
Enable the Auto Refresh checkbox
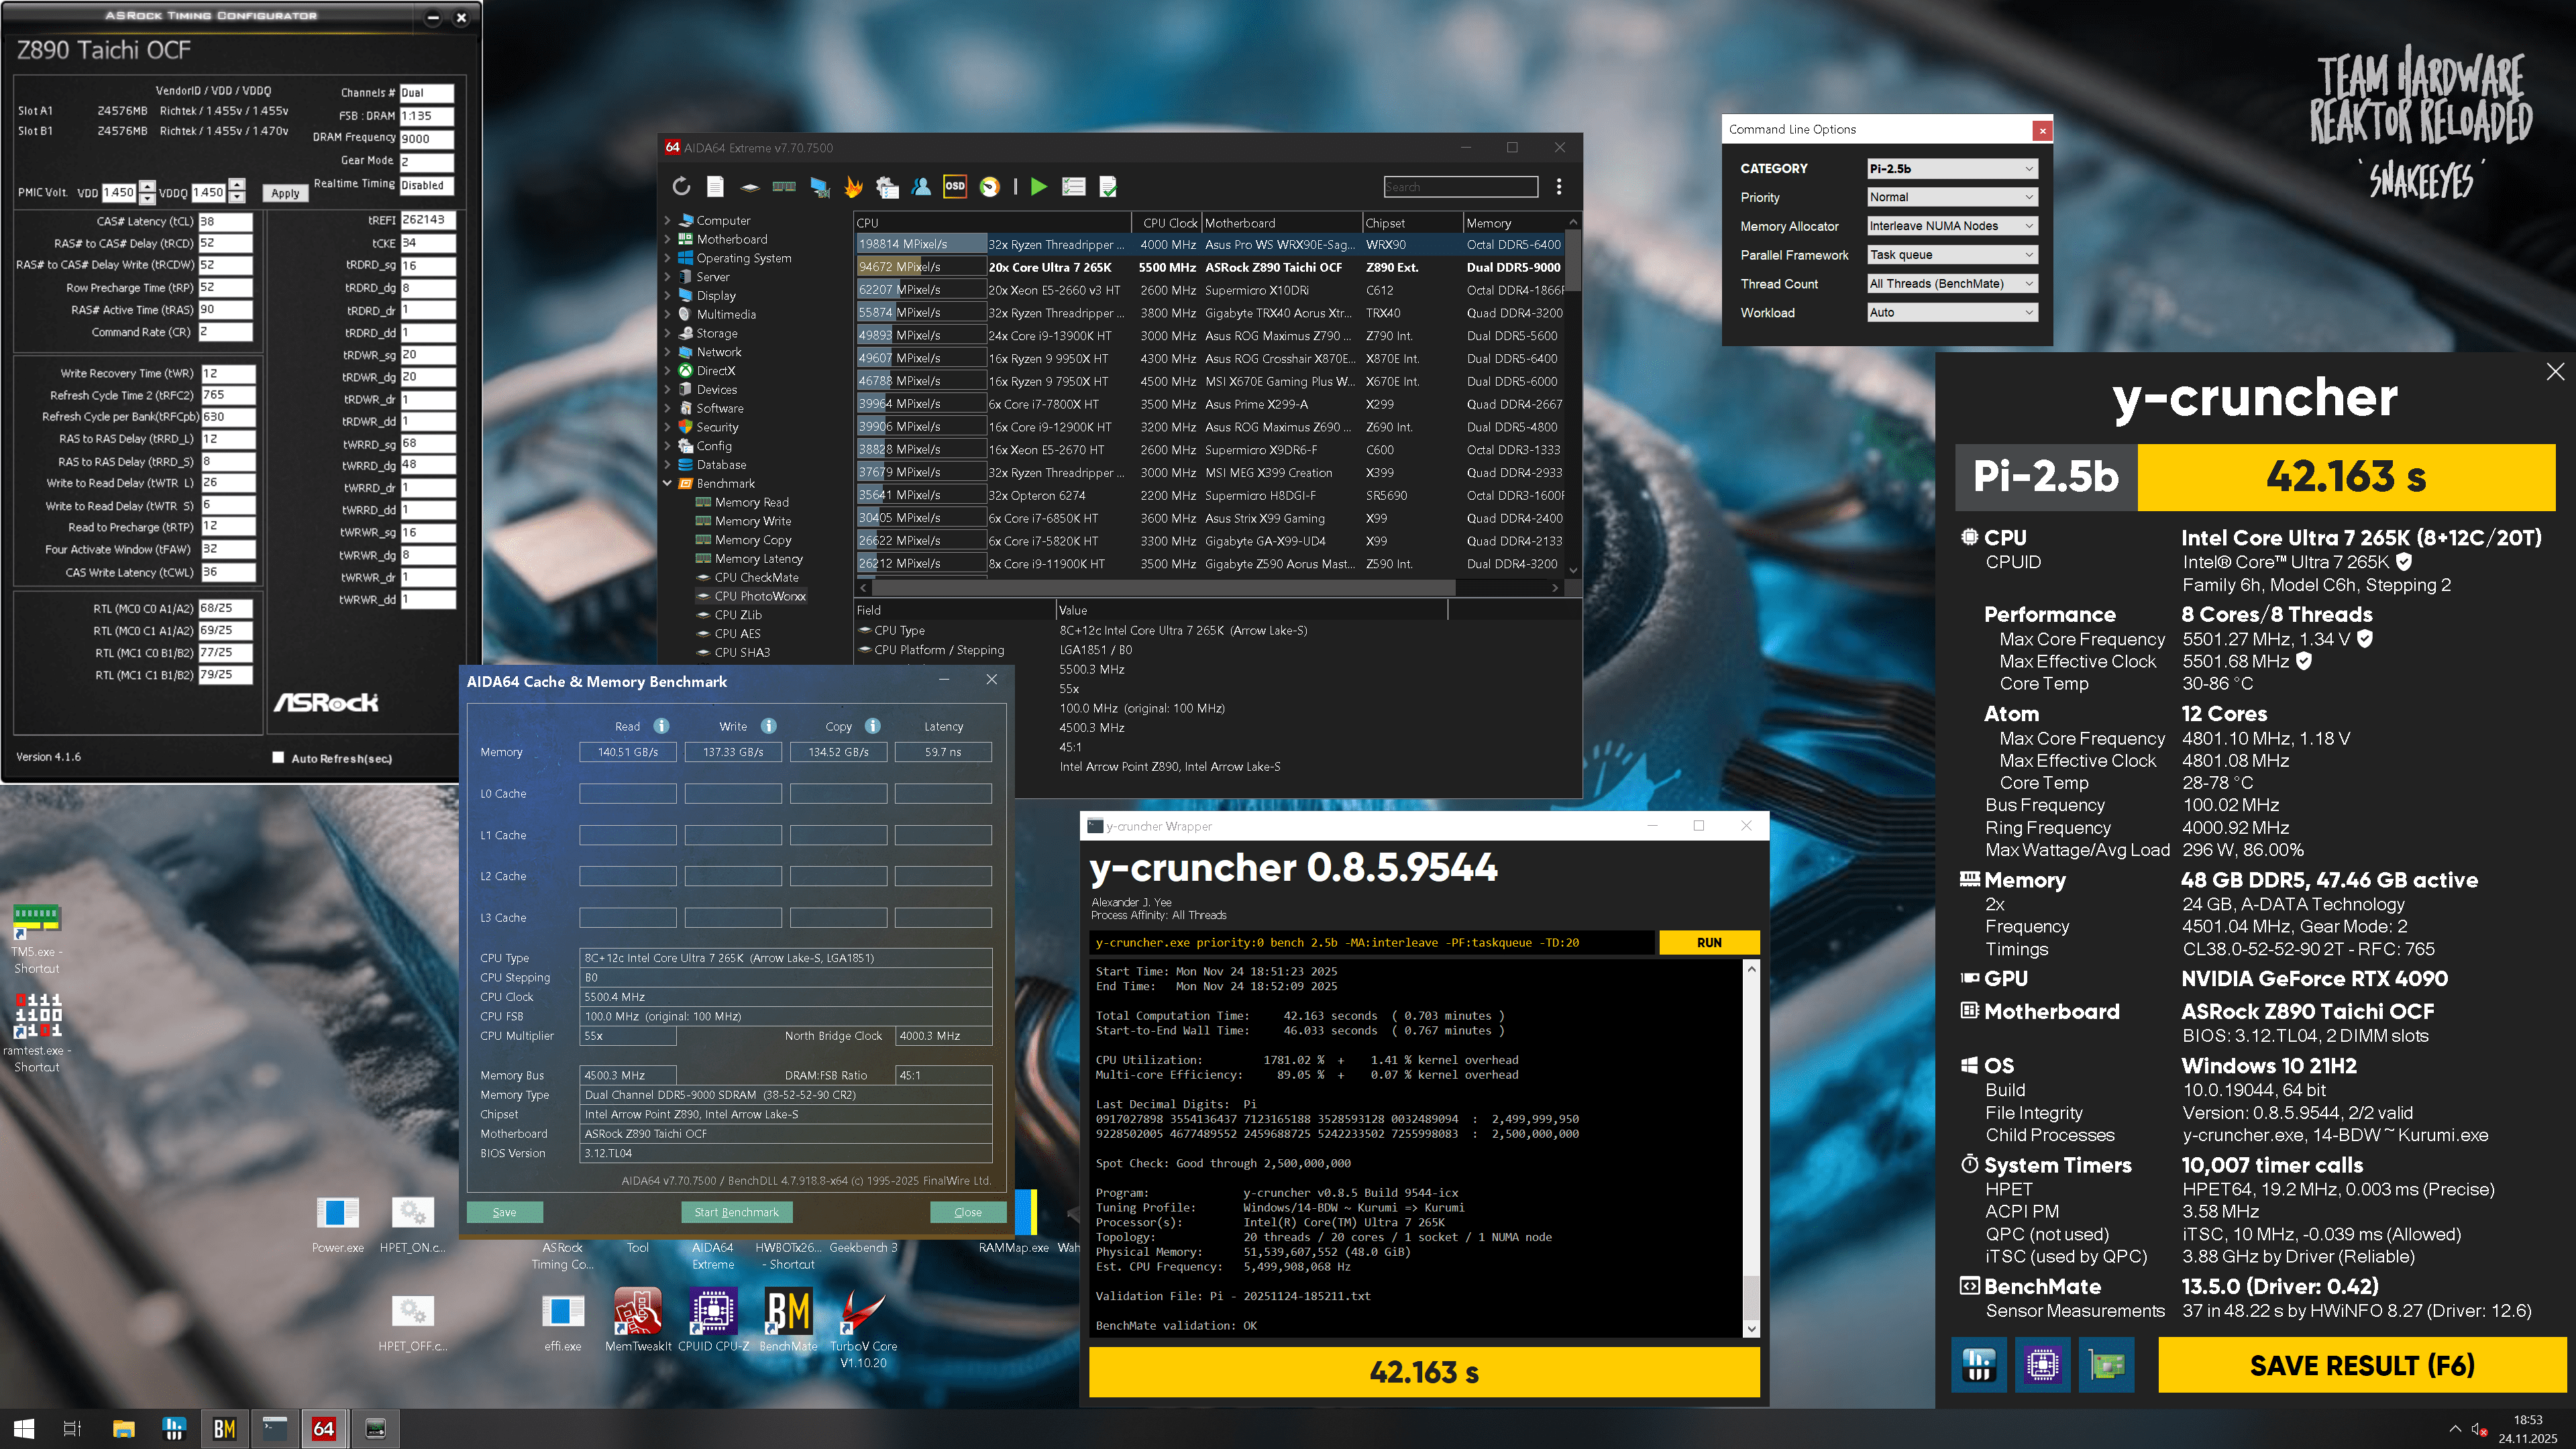tap(279, 757)
